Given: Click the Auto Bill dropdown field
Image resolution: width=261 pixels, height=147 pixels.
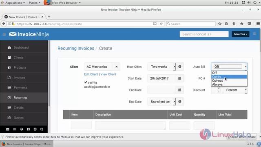Looking at the screenshot, I should pyautogui.click(x=229, y=67).
